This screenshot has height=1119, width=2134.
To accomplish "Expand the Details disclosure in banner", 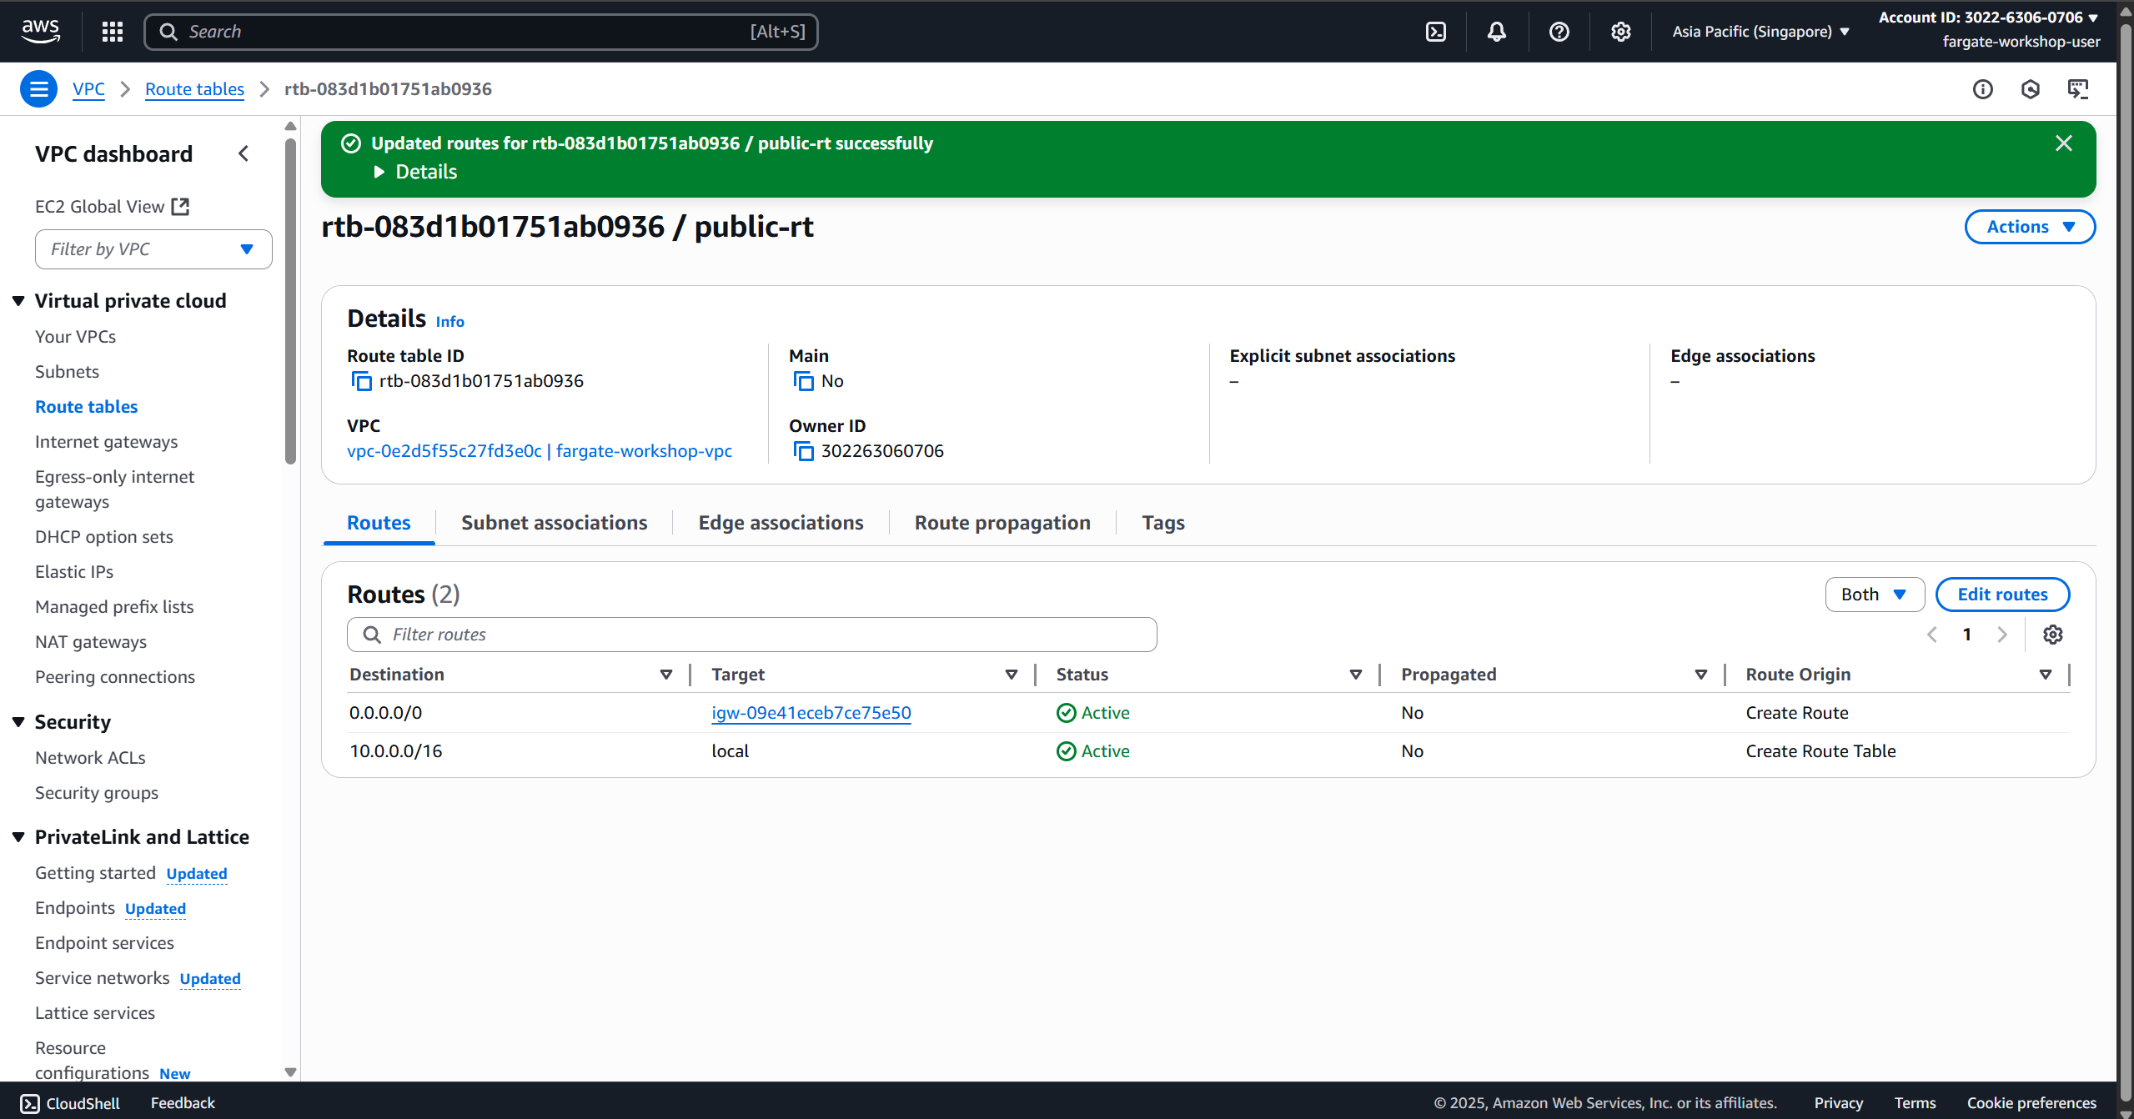I will (x=415, y=172).
